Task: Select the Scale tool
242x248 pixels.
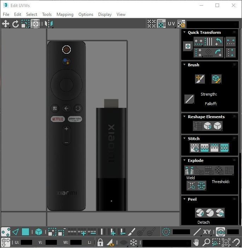Action: coord(25,24)
